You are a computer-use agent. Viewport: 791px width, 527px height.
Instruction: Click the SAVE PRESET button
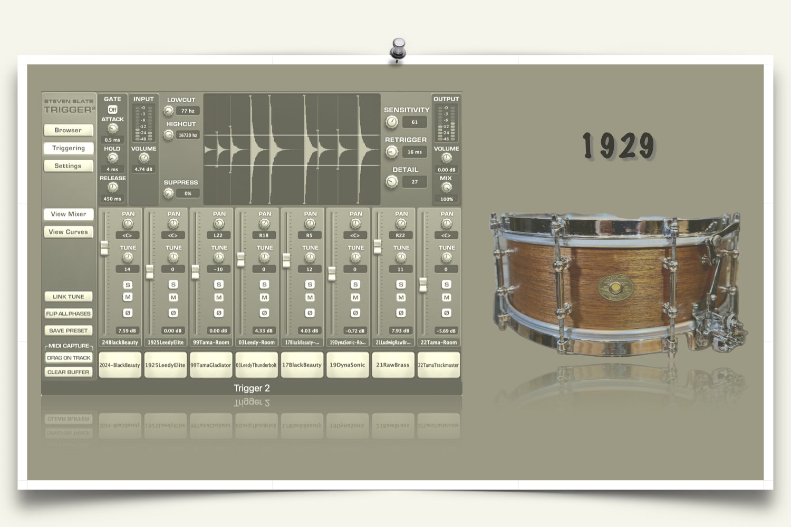(x=69, y=330)
